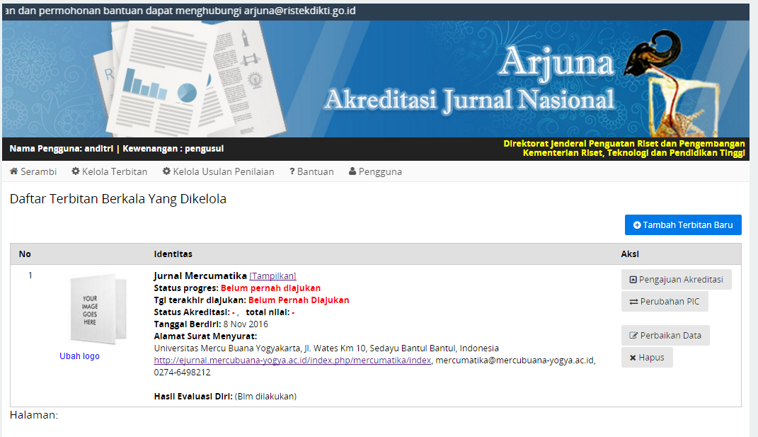Open the Pengajuan Akreditasi button
This screenshot has height=437, width=758.
click(676, 280)
